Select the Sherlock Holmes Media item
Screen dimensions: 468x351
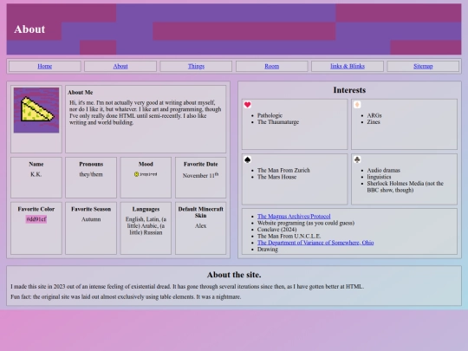pyautogui.click(x=405, y=186)
